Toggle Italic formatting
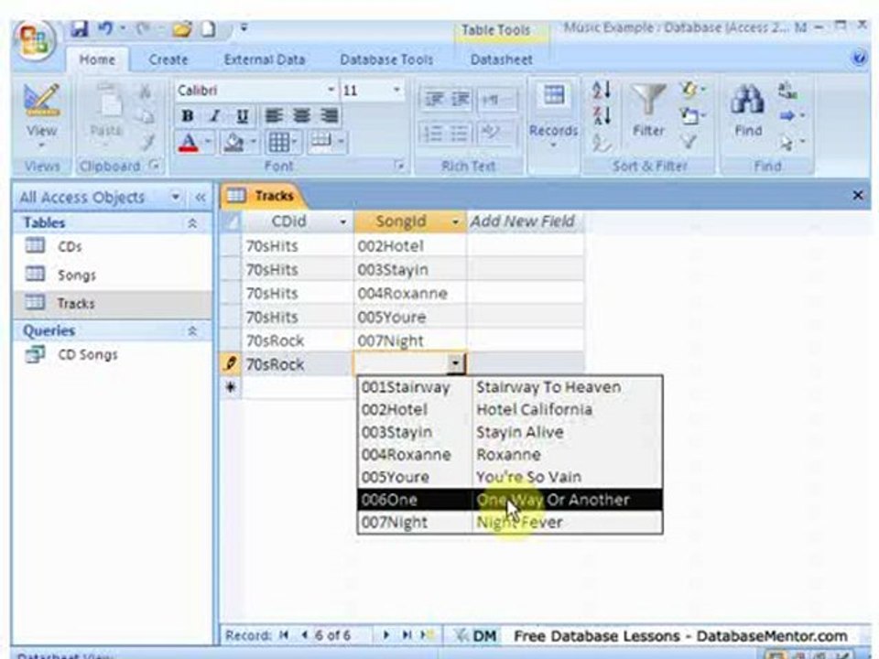The height and width of the screenshot is (659, 879). tap(214, 116)
